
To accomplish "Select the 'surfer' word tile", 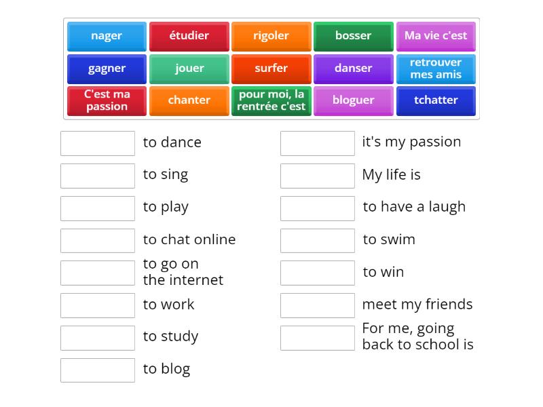I will pyautogui.click(x=271, y=69).
